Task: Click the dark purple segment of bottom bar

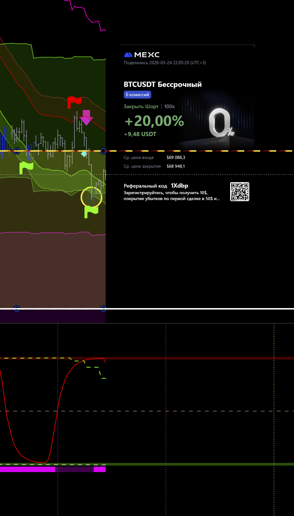Action: coord(74,469)
